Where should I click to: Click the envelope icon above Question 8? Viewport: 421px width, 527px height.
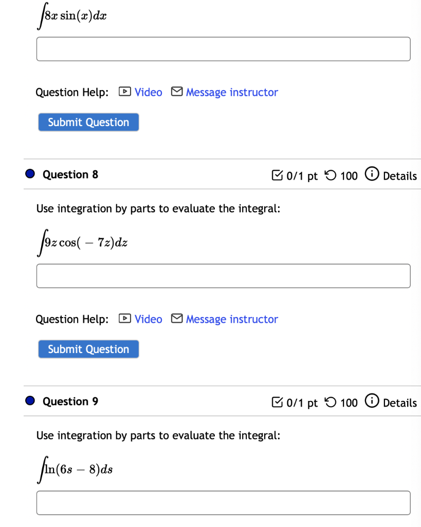176,92
